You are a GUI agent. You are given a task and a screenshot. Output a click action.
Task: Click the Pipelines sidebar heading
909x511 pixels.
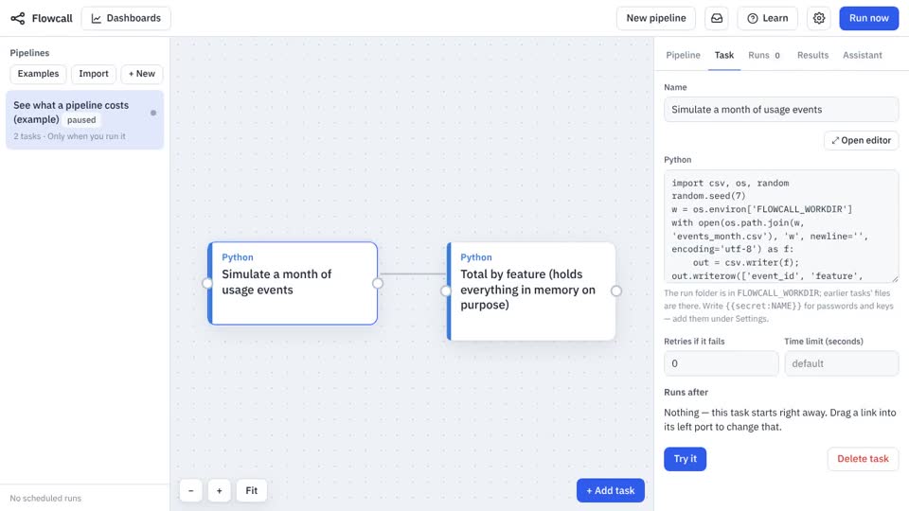[29, 53]
